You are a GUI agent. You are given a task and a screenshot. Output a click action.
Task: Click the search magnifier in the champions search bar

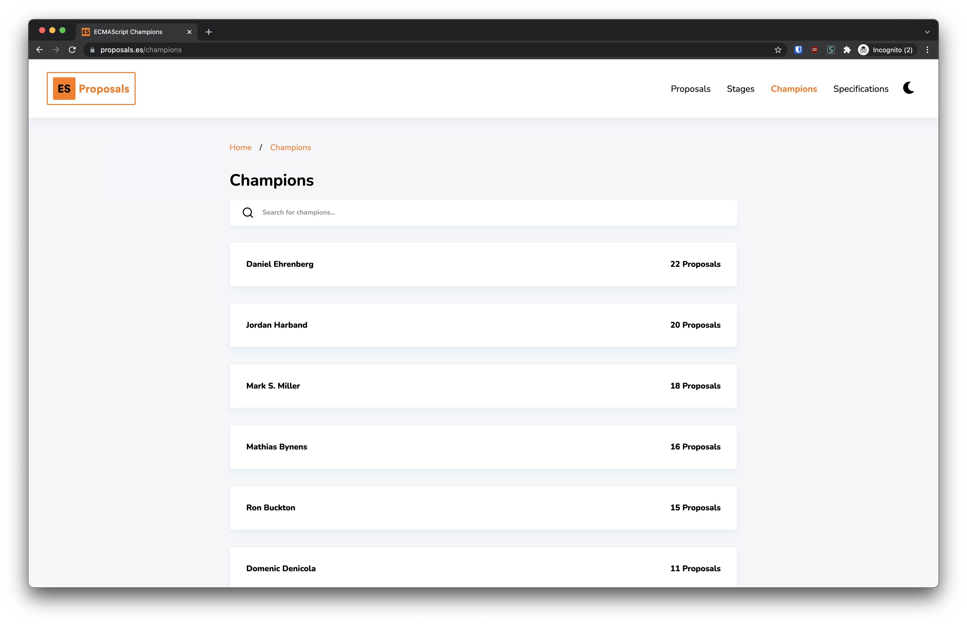[x=248, y=212]
